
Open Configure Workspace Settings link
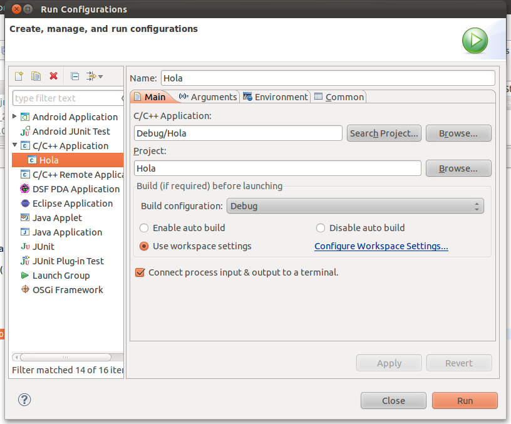[381, 246]
